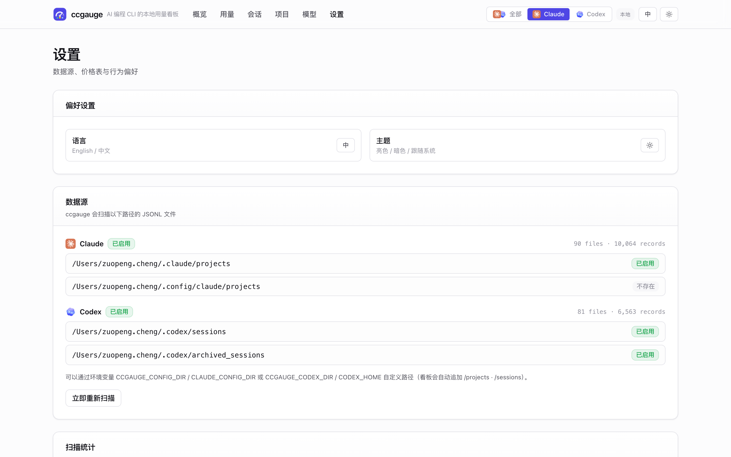Click the 偏好设置 section heading
Image resolution: width=731 pixels, height=457 pixels.
(x=80, y=105)
